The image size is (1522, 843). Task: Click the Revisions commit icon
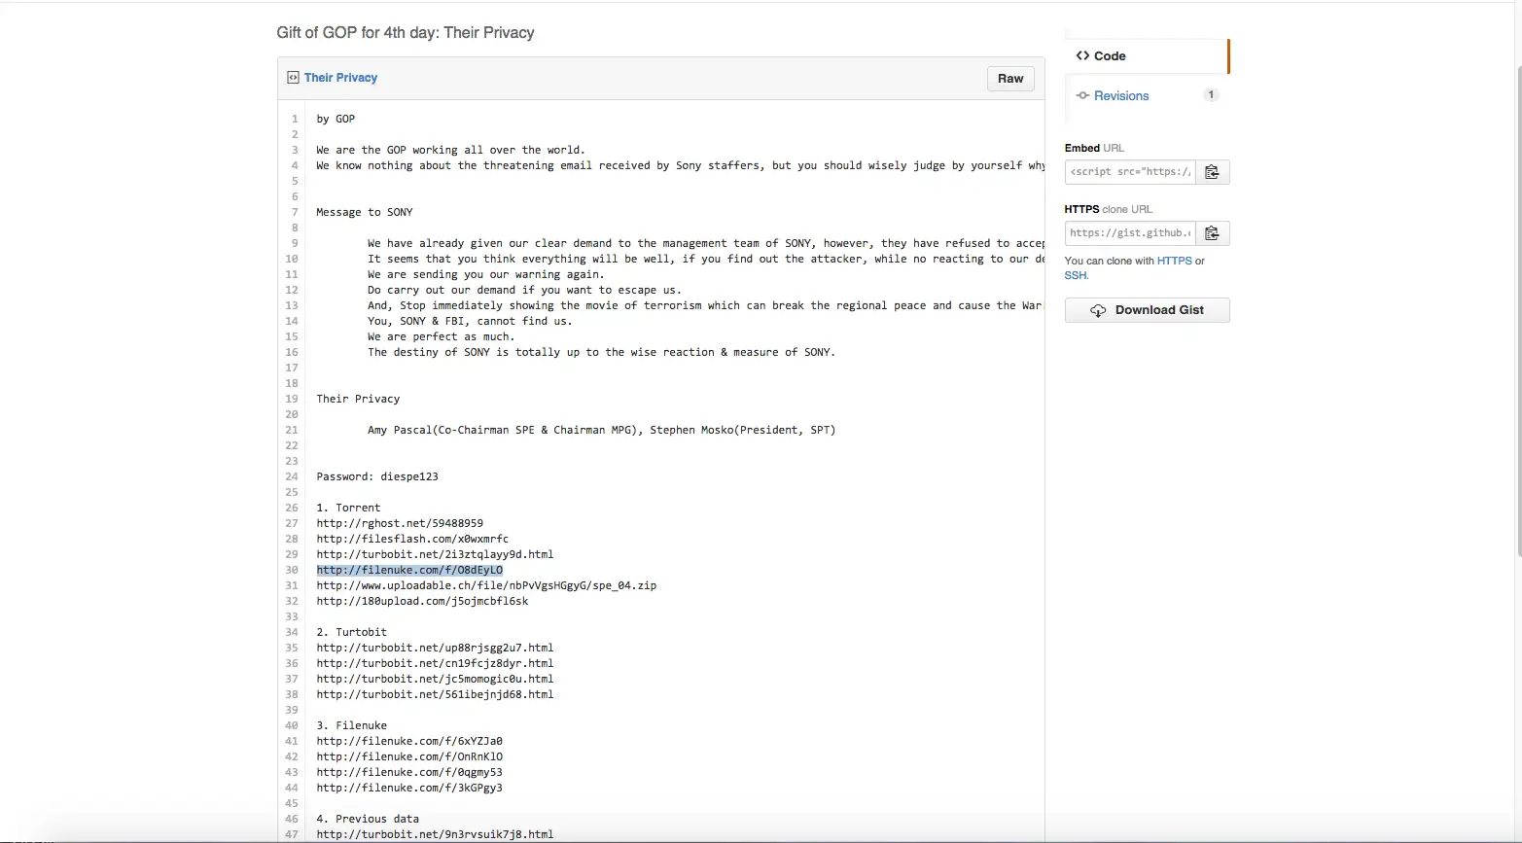coord(1082,95)
